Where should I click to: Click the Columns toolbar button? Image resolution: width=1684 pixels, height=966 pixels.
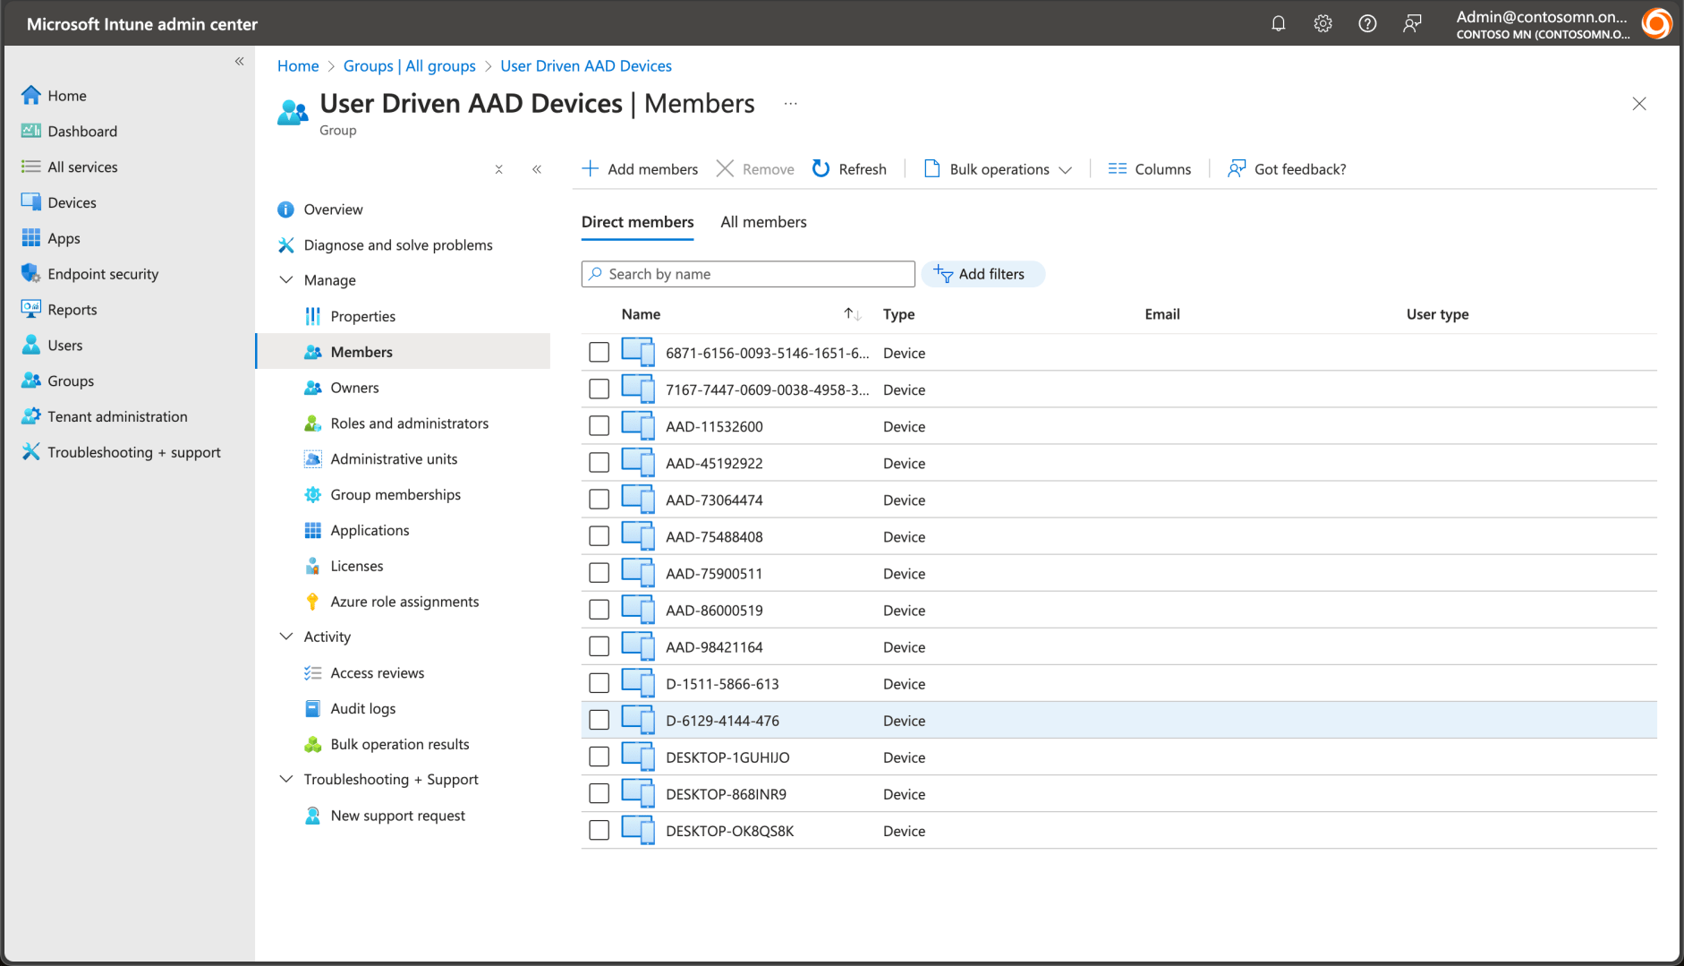pyautogui.click(x=1150, y=169)
